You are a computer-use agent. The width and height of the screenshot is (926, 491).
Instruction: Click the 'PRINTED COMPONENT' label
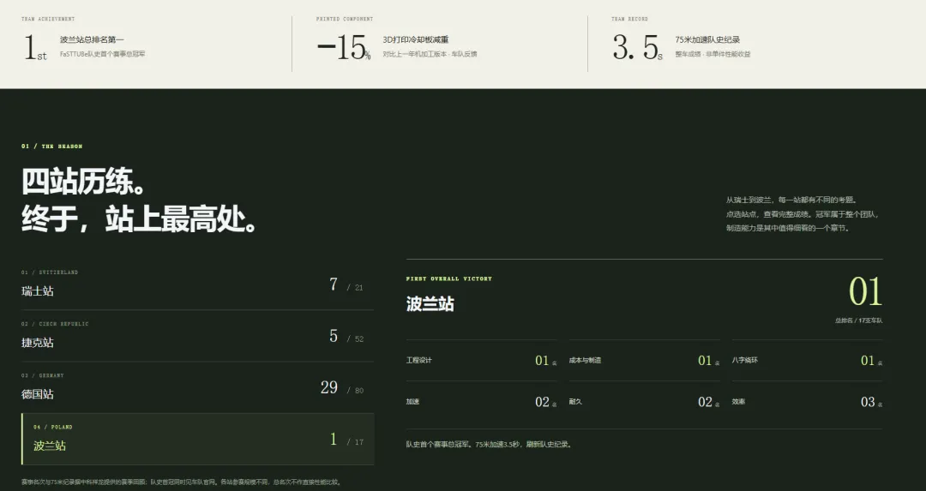[345, 19]
